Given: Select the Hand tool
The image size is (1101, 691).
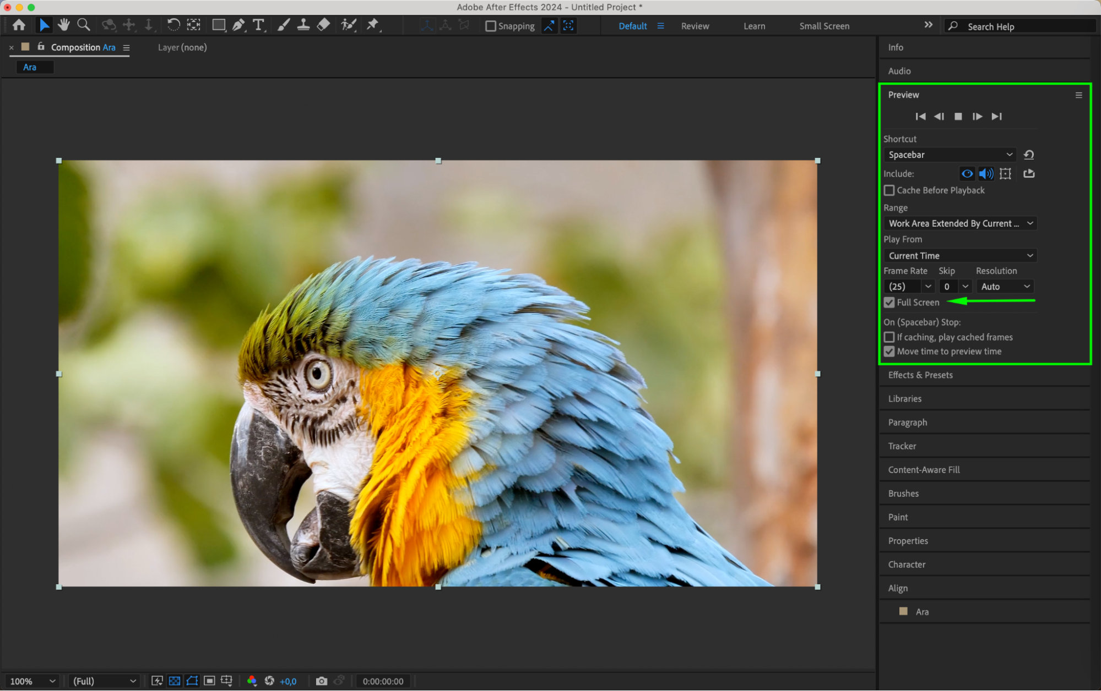Looking at the screenshot, I should pos(64,25).
